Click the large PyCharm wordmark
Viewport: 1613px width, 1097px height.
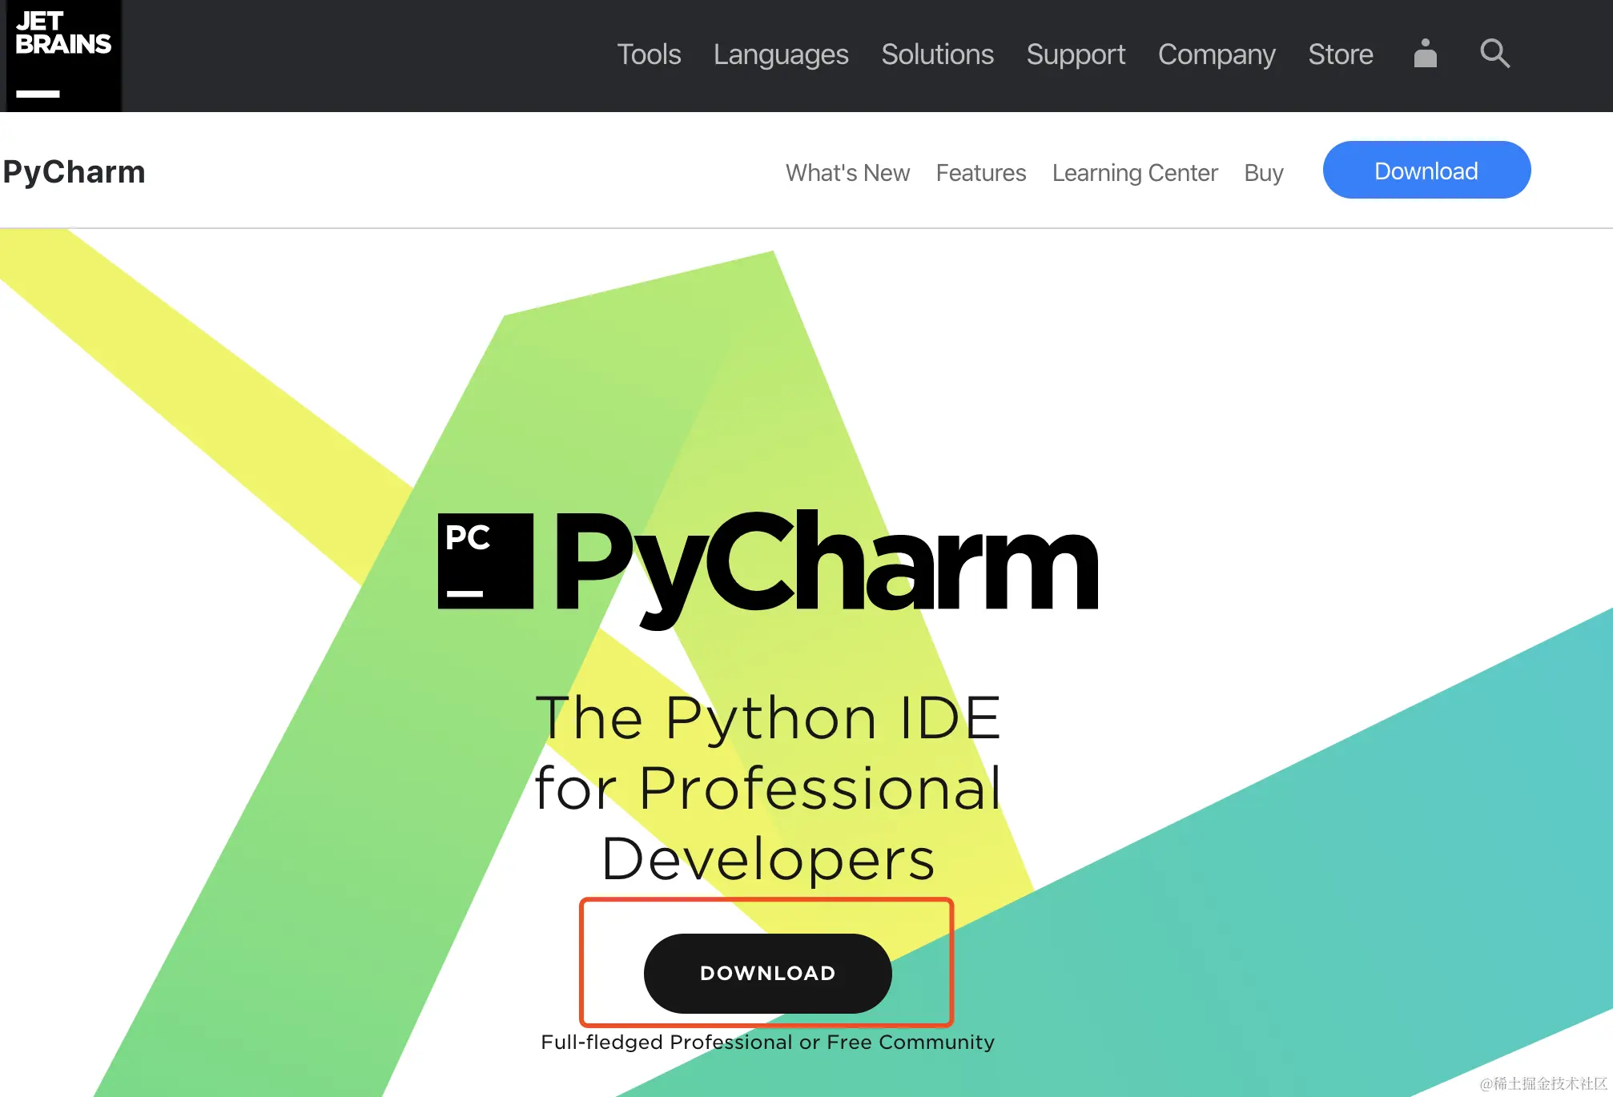(825, 565)
